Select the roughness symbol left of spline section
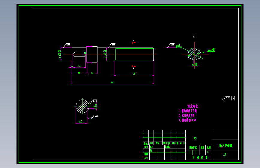260x168 pixels. coord(170,45)
